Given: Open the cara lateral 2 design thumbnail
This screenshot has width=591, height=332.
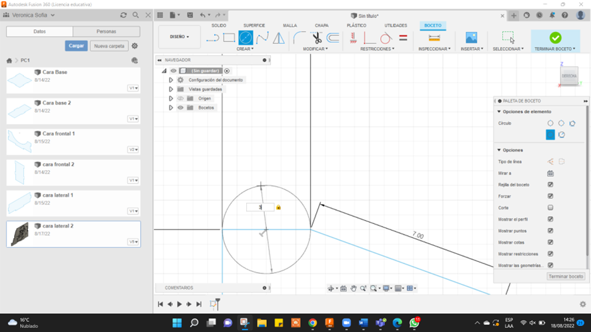Looking at the screenshot, I should (19, 233).
